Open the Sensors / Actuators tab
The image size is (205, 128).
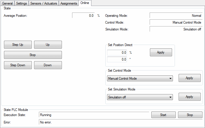[x=43, y=3]
